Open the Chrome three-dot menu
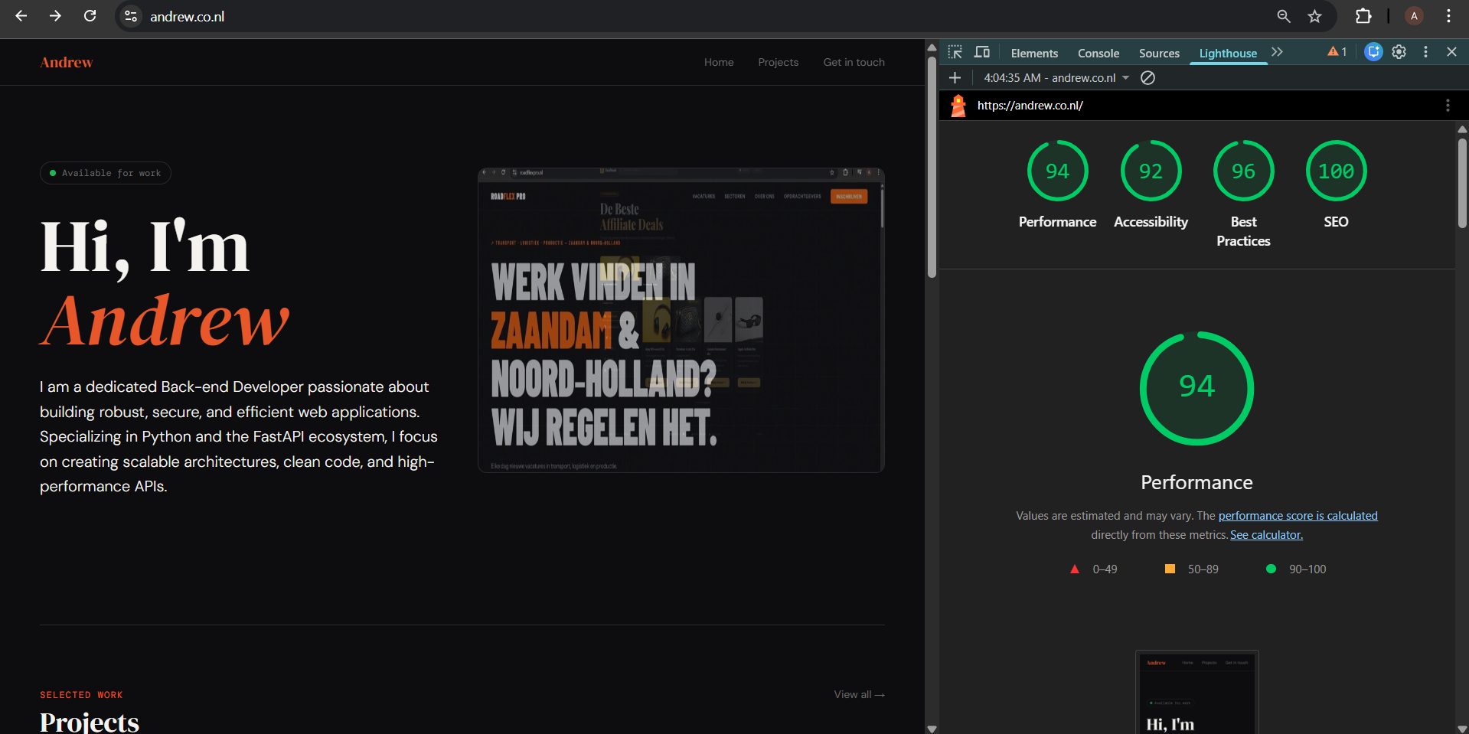 [1448, 16]
